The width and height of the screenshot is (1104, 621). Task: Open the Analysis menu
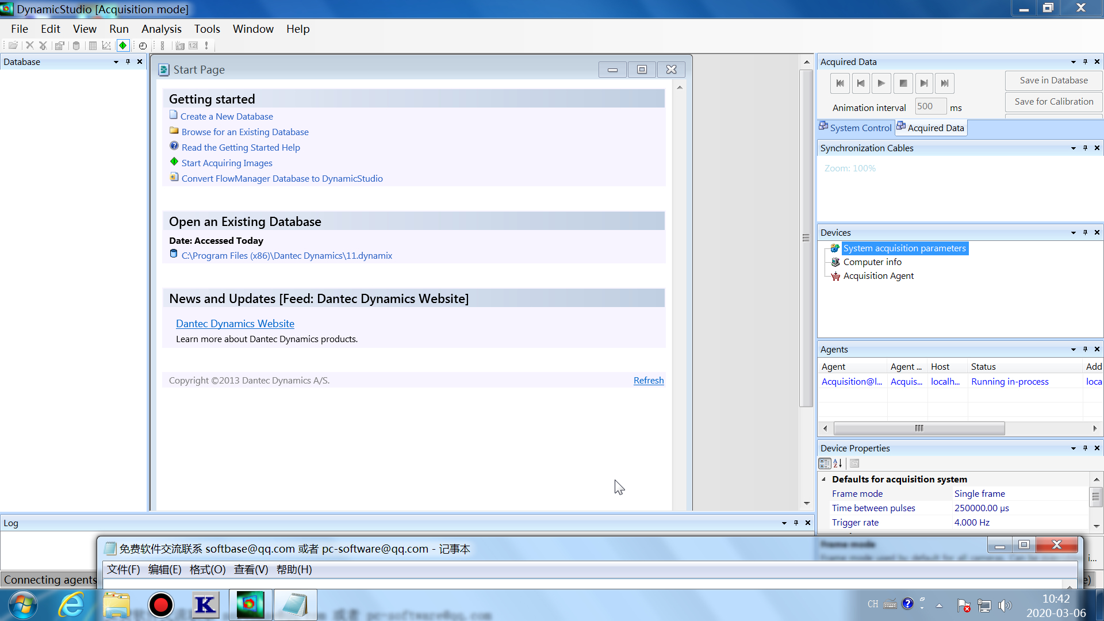click(162, 29)
